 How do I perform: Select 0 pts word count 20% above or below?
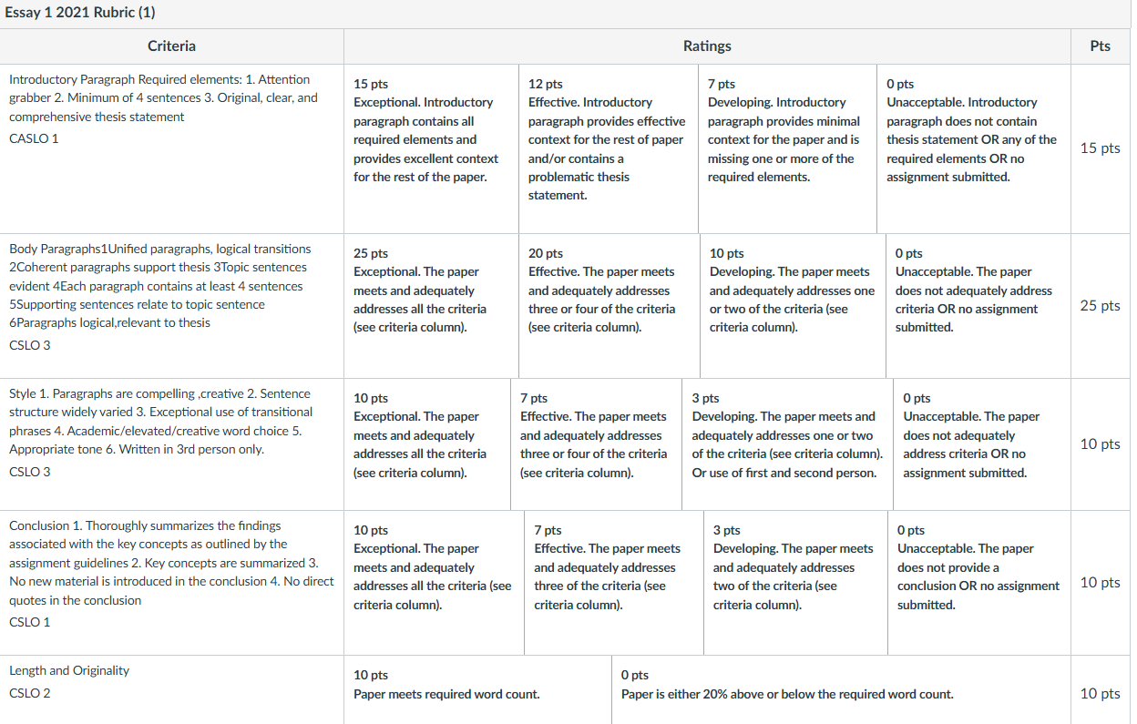click(842, 689)
